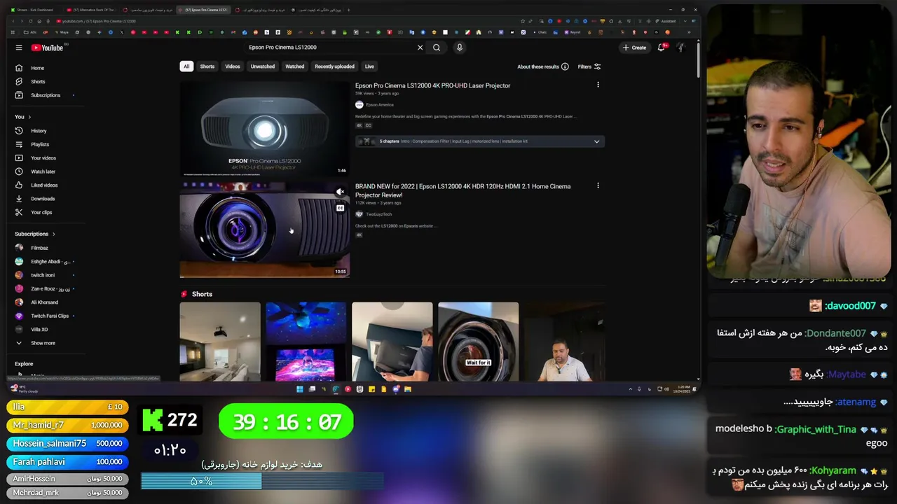Open the Filters panel
The image size is (897, 504).
point(589,66)
